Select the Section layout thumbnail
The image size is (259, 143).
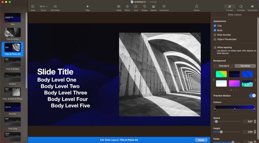pos(13,107)
